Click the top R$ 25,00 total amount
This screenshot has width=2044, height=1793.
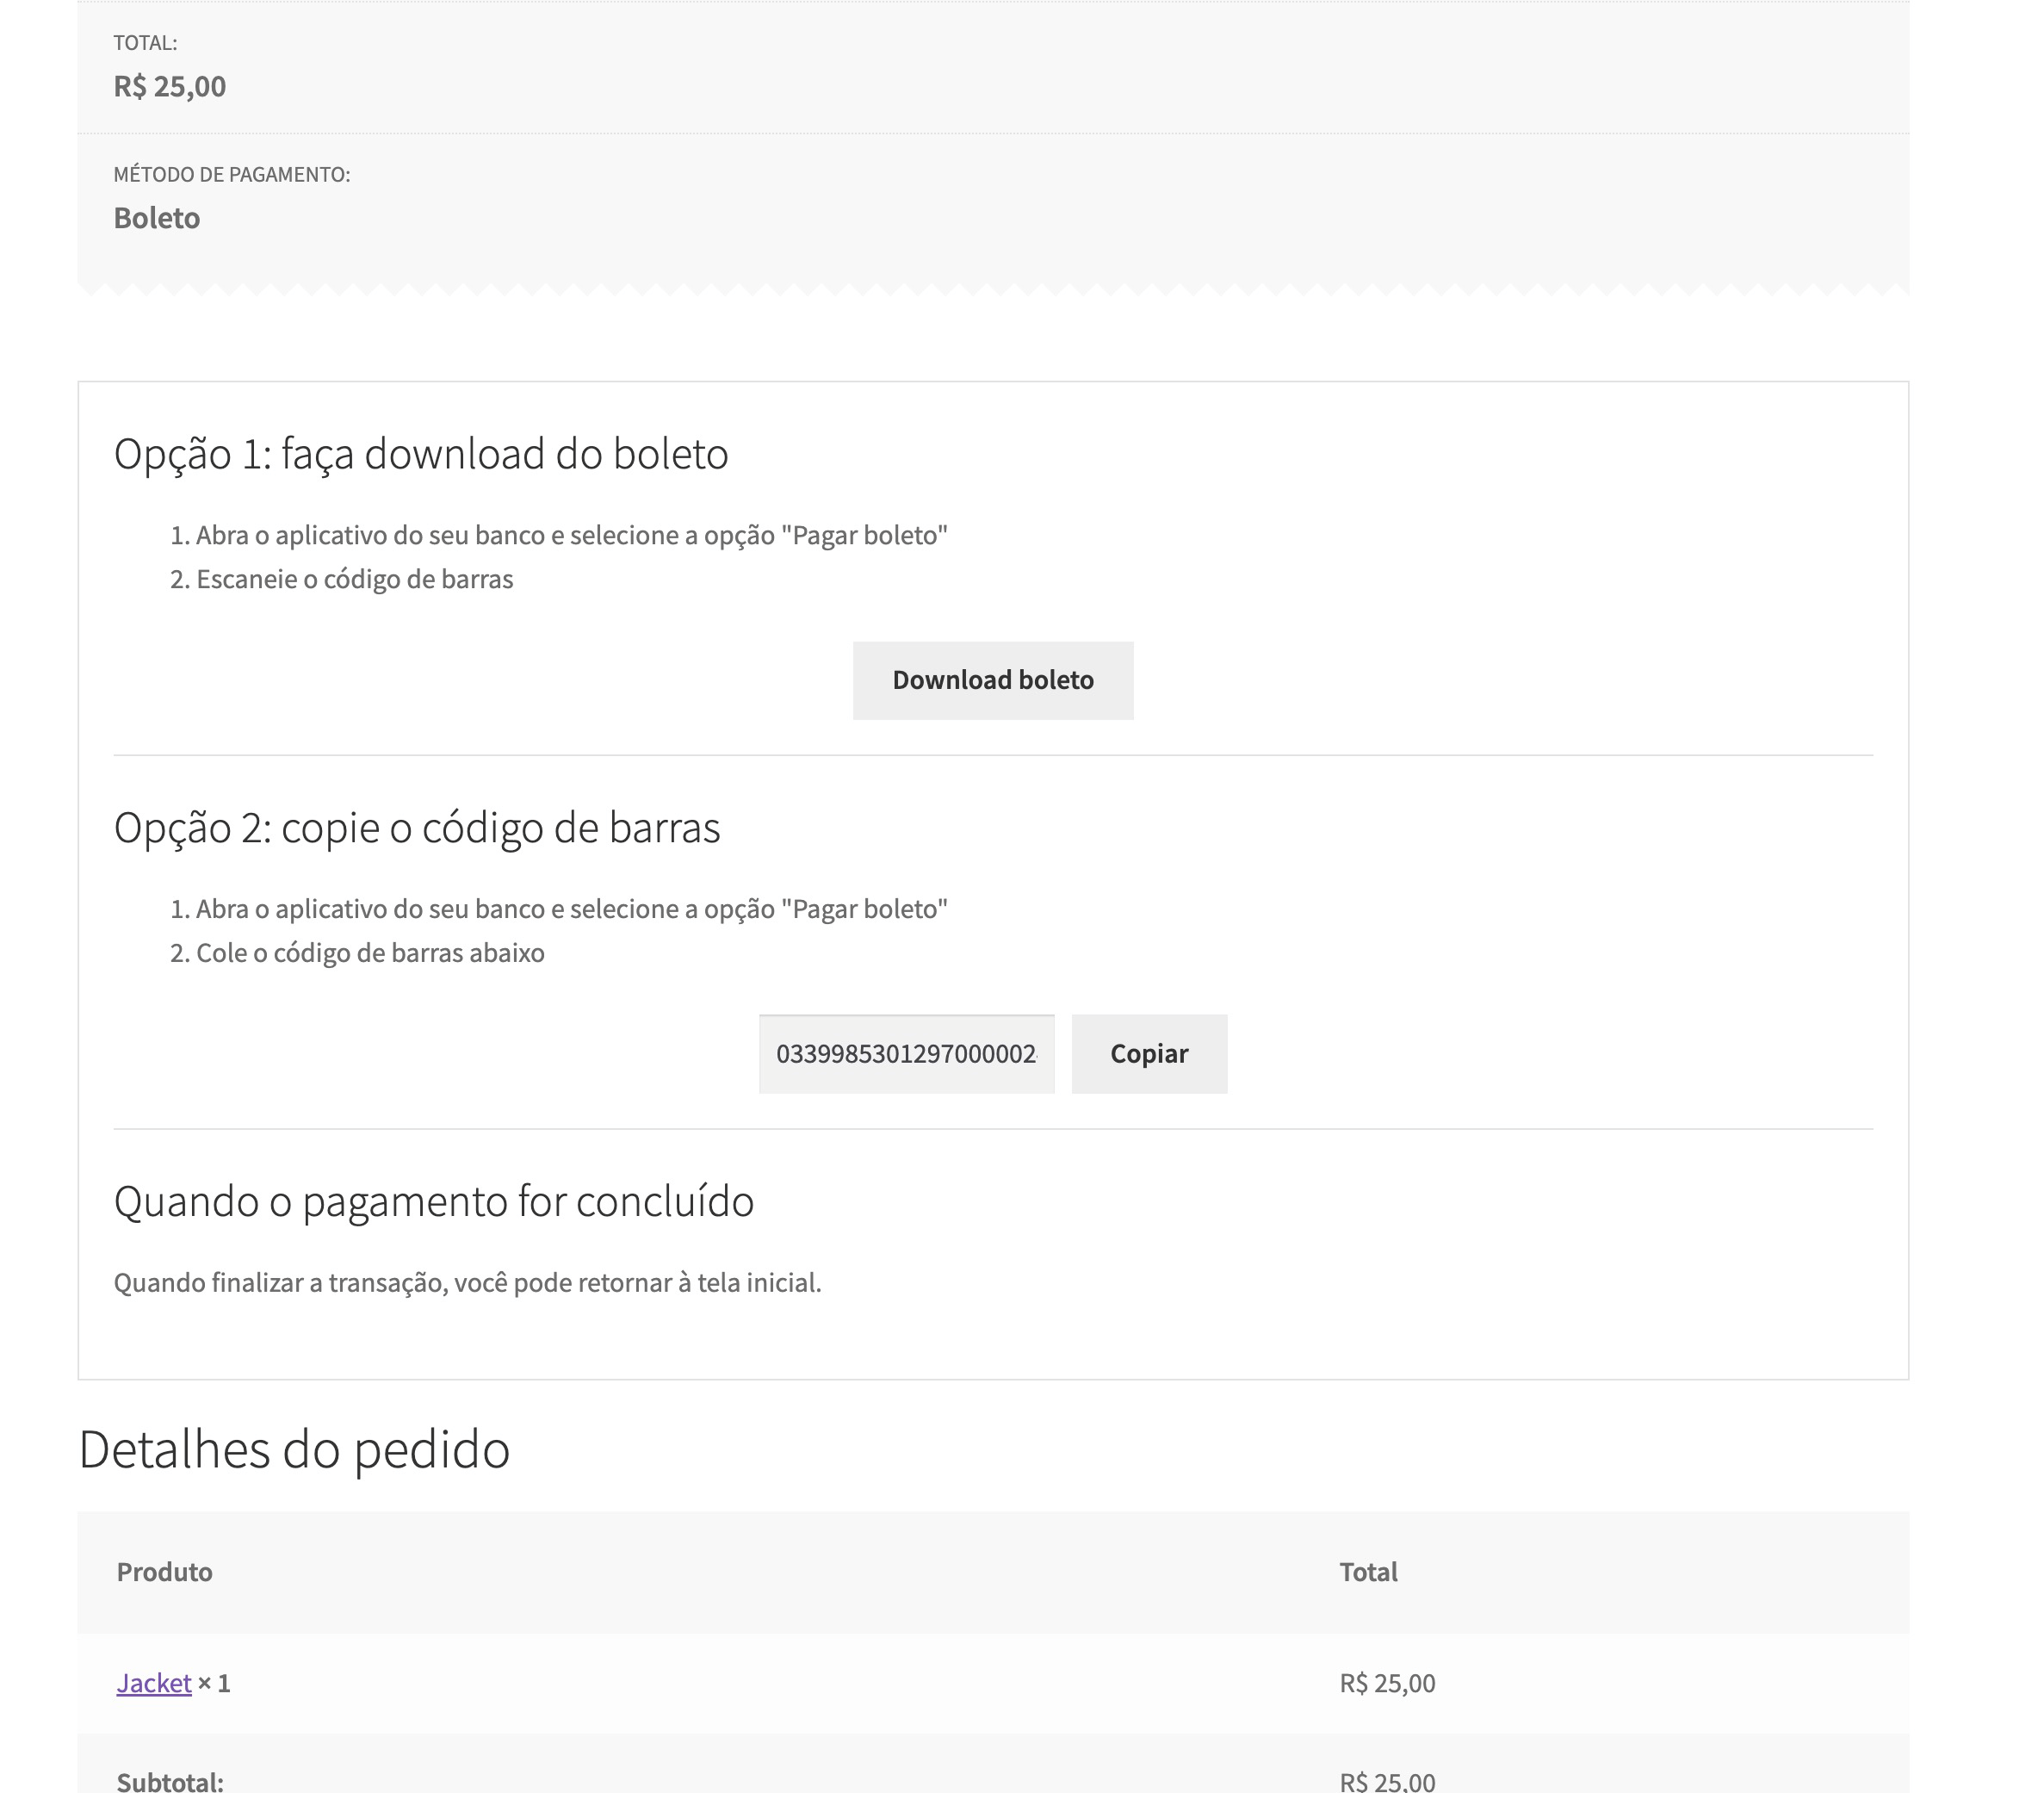169,87
